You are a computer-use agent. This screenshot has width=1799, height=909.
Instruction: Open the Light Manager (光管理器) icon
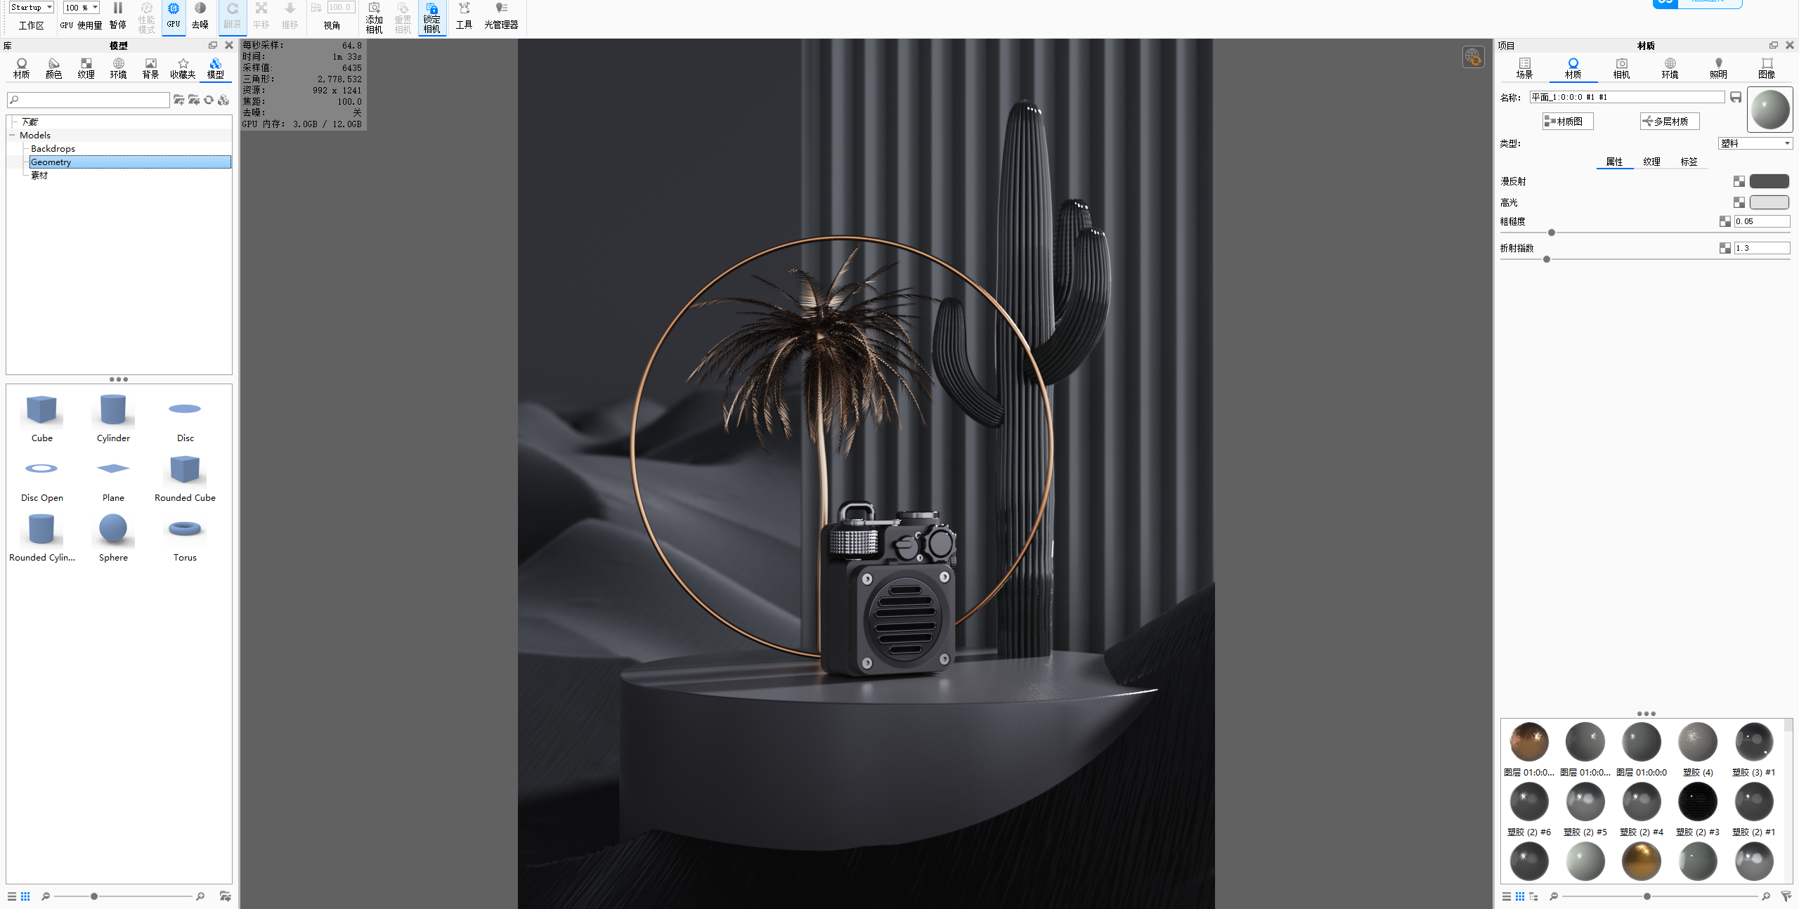(500, 9)
